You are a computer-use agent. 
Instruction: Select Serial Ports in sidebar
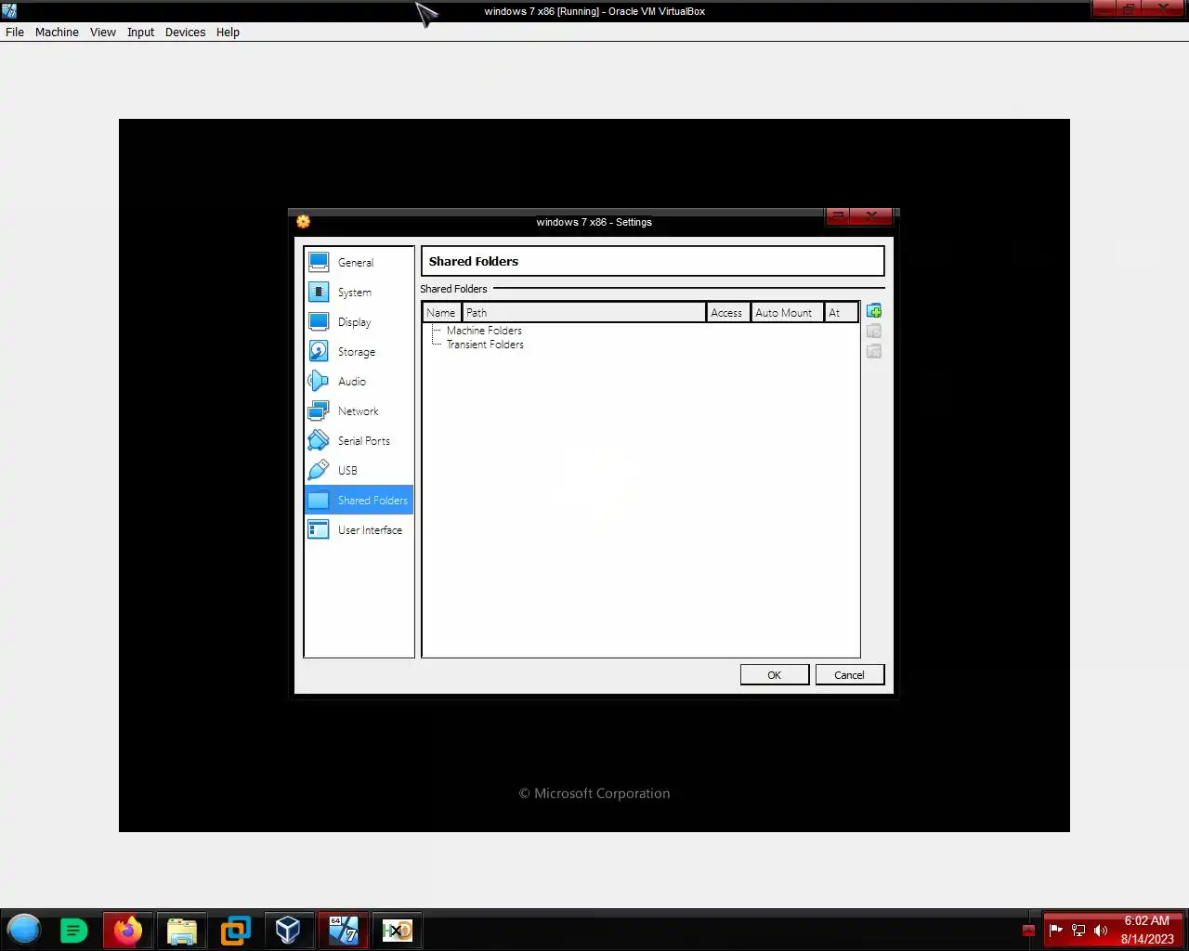tap(359, 440)
